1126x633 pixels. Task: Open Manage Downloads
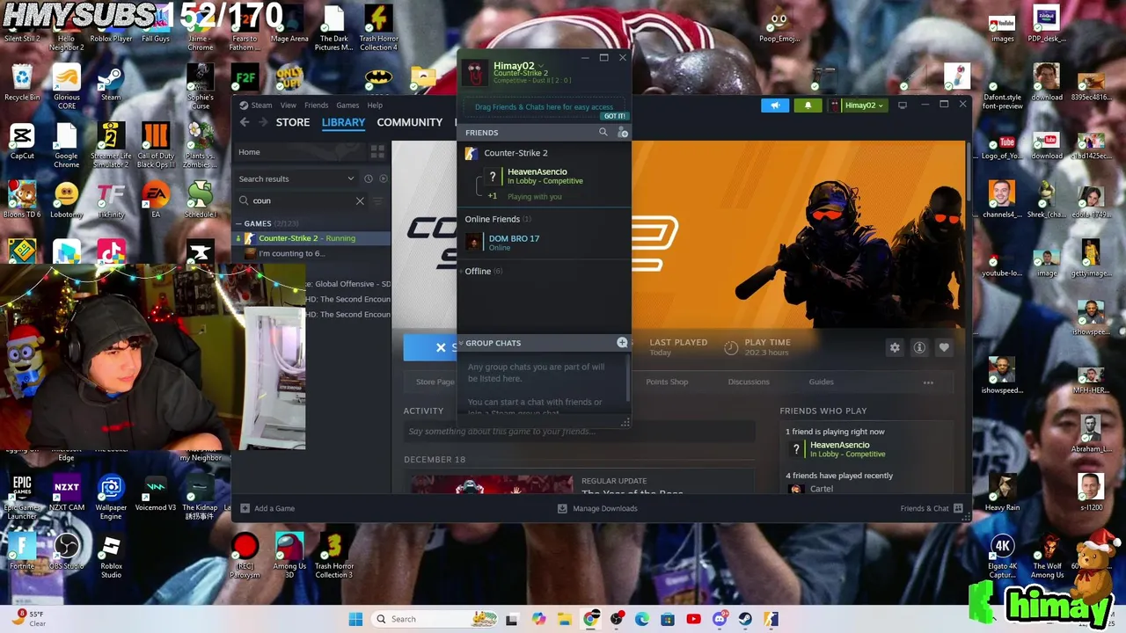[597, 508]
